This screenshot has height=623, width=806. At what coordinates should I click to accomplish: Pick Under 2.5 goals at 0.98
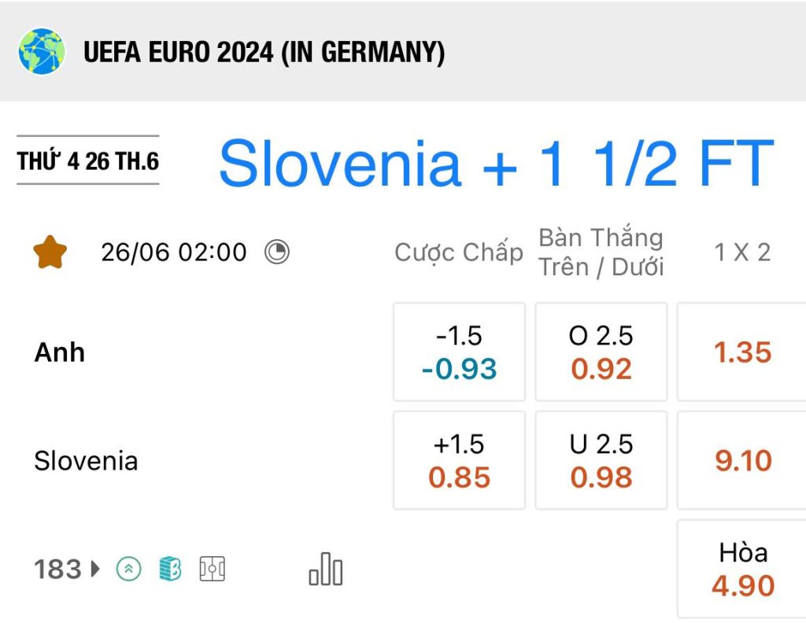point(601,460)
